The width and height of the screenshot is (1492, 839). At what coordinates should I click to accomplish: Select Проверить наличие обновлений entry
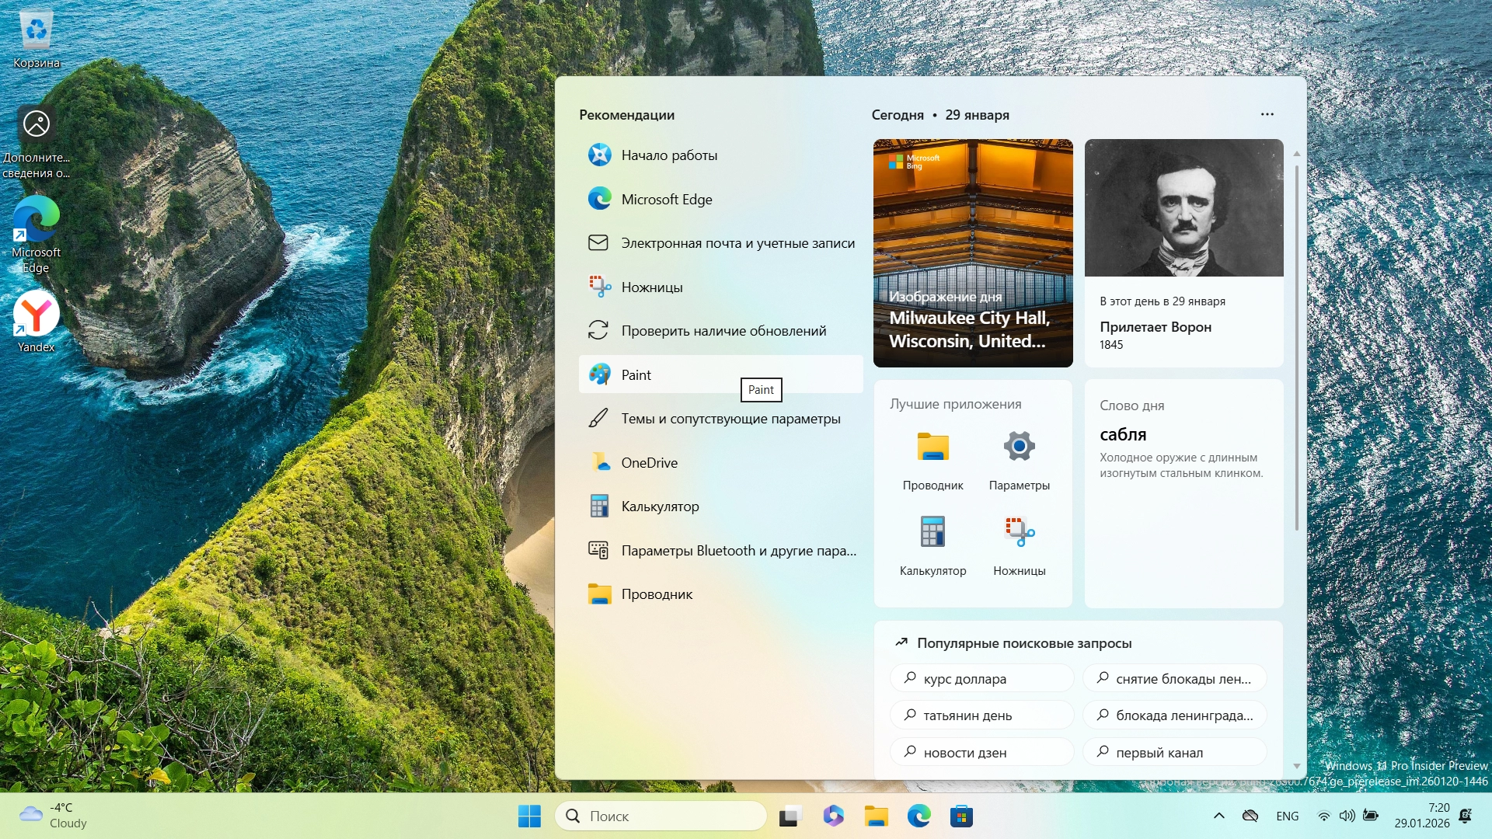click(x=723, y=331)
